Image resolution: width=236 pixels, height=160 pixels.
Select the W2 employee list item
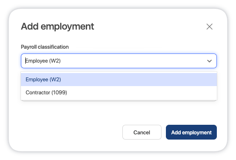[x=119, y=80]
